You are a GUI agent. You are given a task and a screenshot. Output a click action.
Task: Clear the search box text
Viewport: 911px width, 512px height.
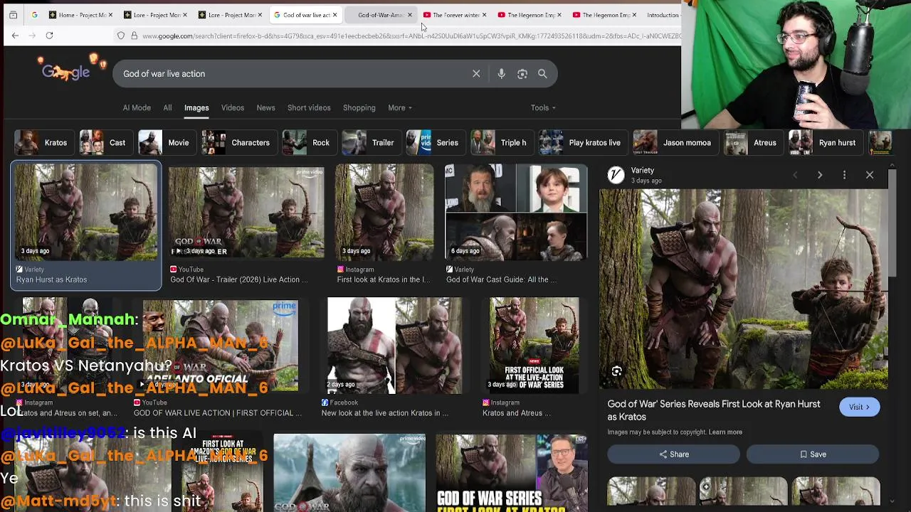[x=476, y=74]
